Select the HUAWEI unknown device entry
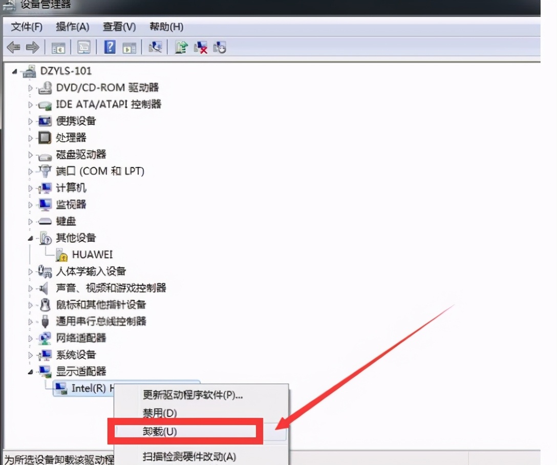Viewport: 557px width, 465px height. pyautogui.click(x=93, y=255)
